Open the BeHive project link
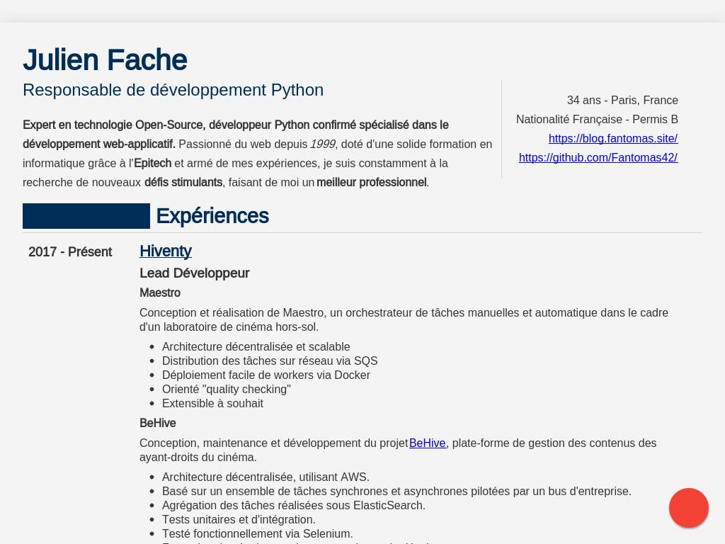 tap(427, 443)
